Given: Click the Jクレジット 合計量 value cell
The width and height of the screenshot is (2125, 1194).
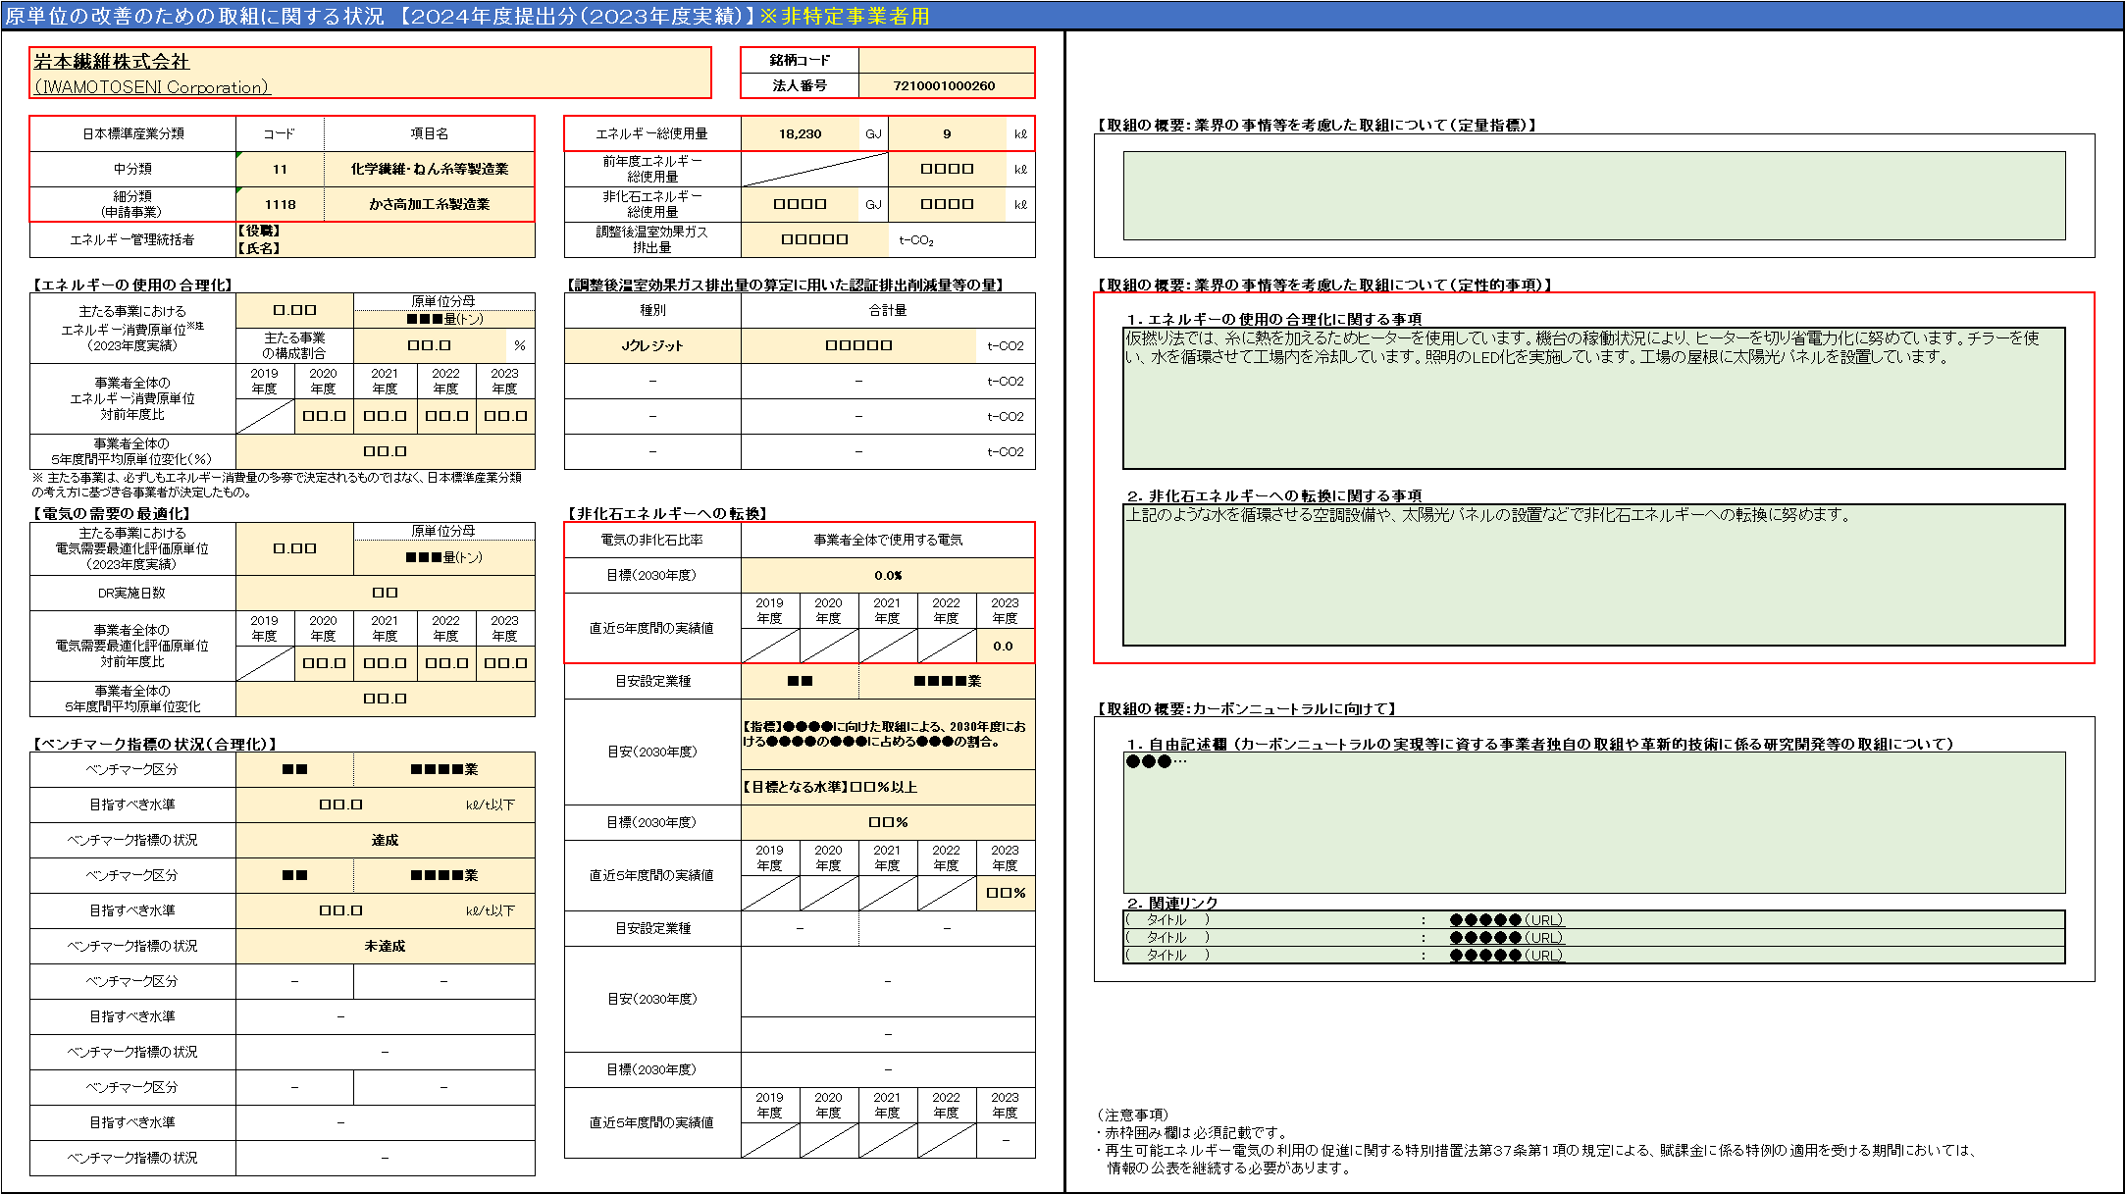Looking at the screenshot, I should tap(858, 345).
